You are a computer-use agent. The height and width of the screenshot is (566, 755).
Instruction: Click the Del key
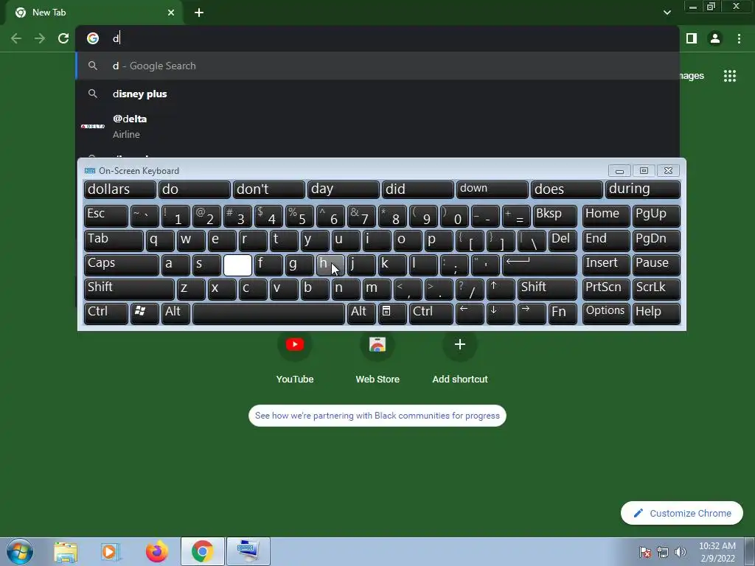click(x=563, y=240)
